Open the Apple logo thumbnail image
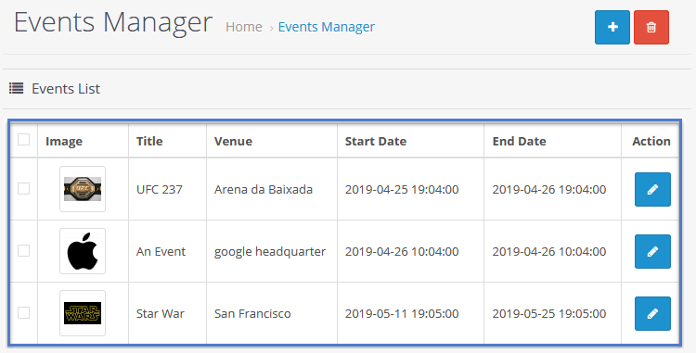 tap(83, 251)
